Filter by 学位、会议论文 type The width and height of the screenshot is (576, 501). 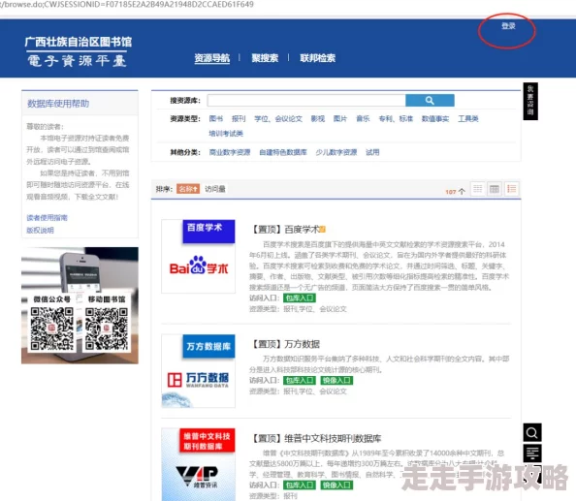point(278,118)
